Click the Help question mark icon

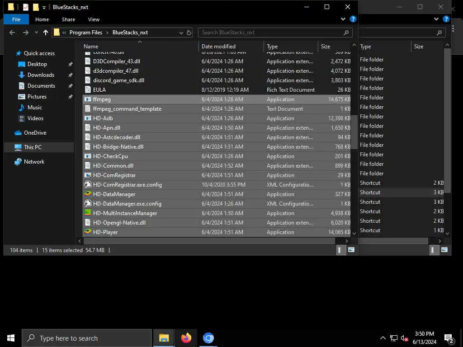coord(353,19)
